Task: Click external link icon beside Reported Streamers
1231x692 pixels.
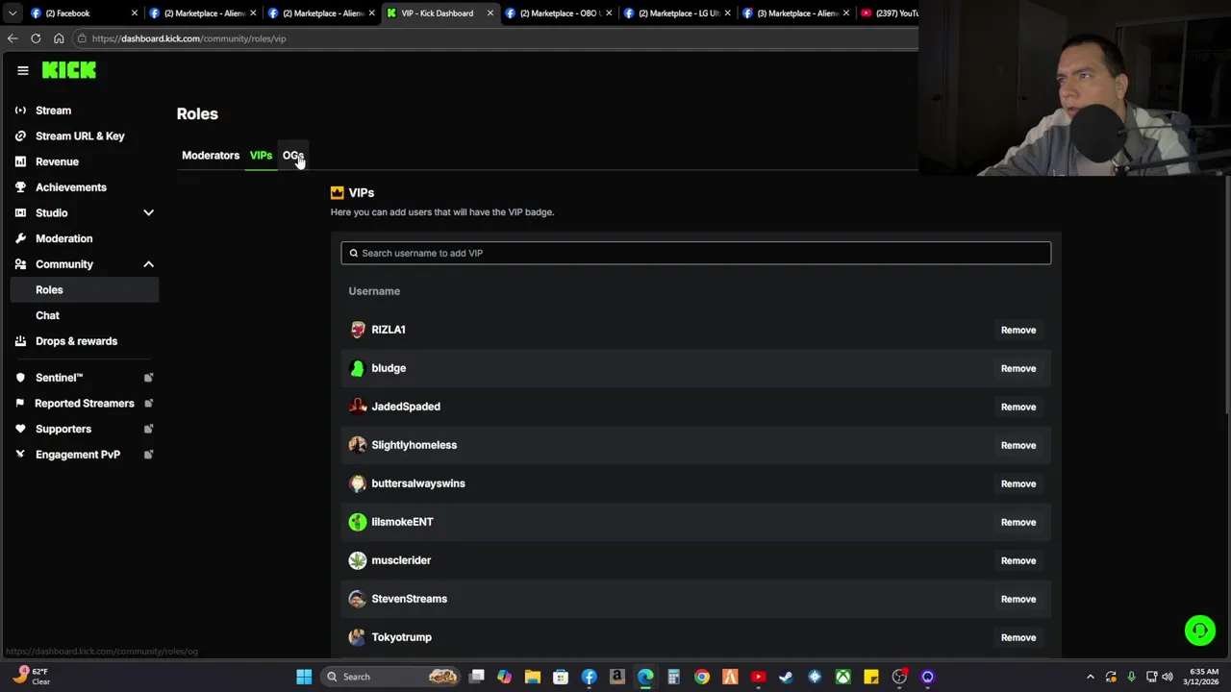Action: [148, 404]
